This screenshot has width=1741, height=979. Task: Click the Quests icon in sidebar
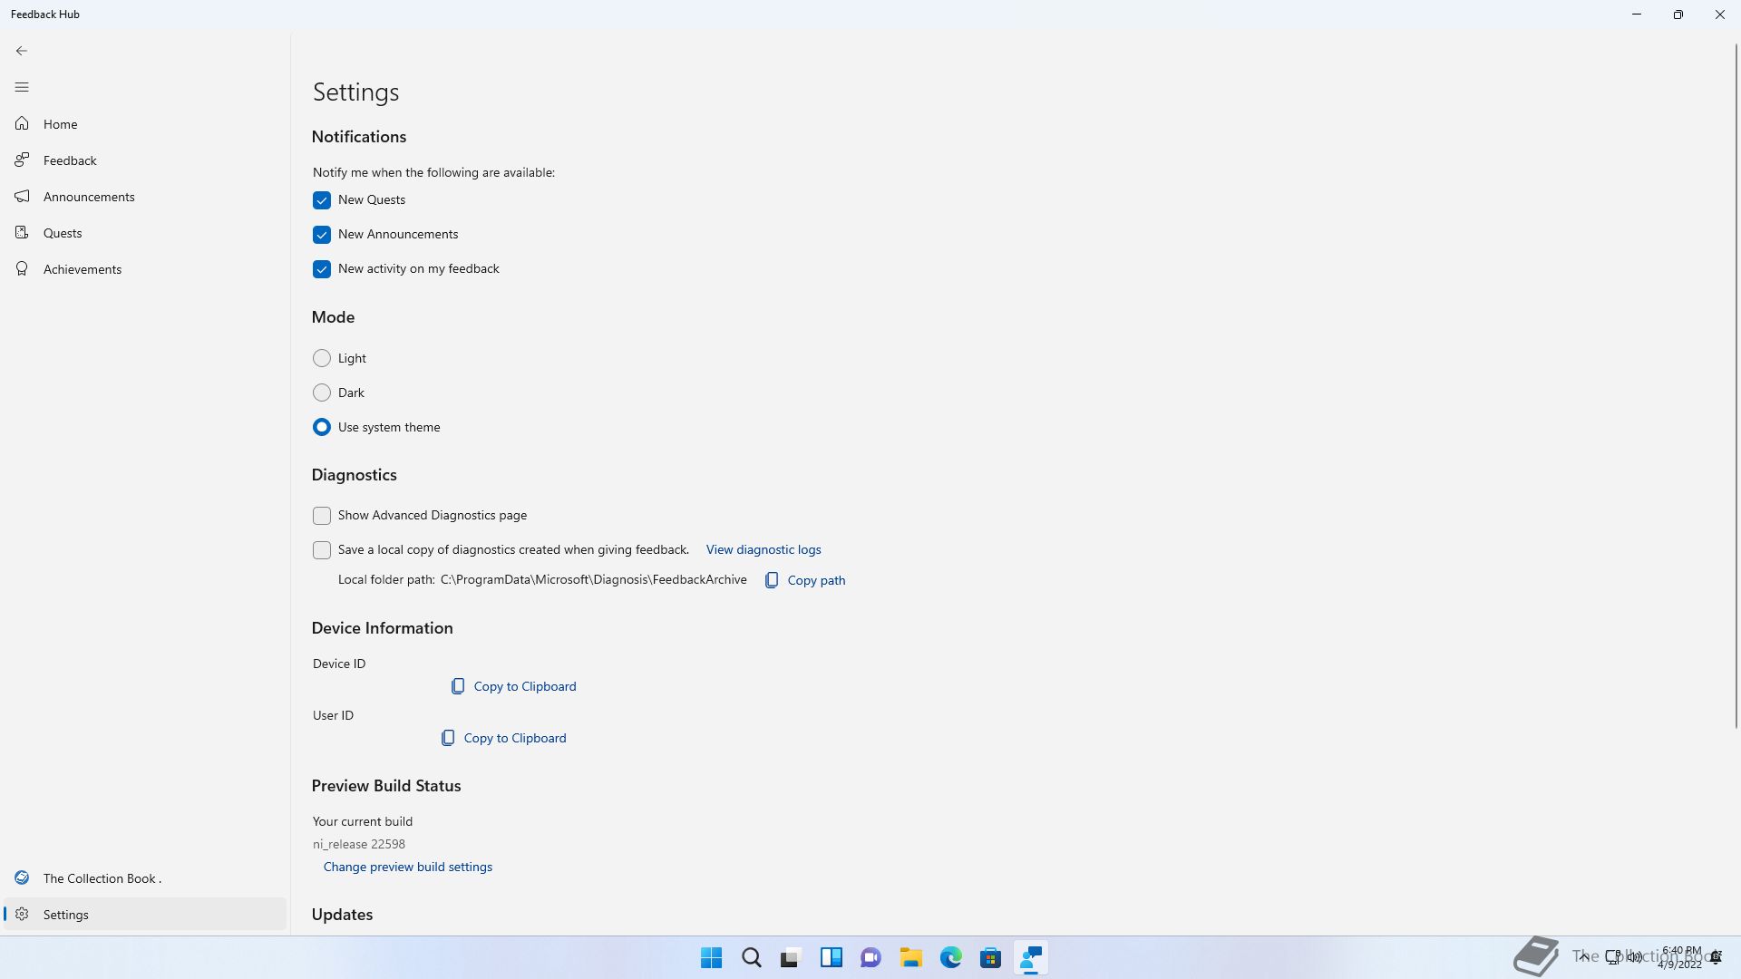(22, 232)
